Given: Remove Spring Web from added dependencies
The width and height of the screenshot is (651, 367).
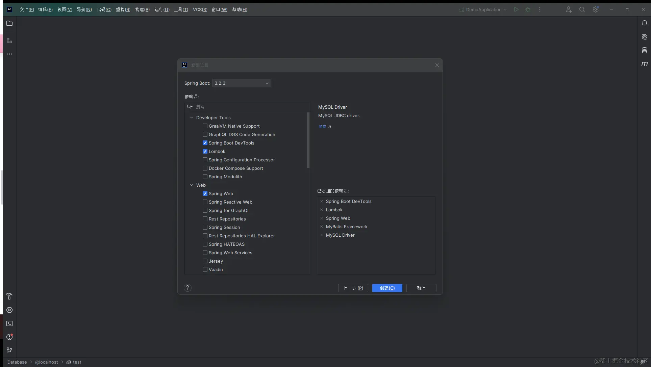Looking at the screenshot, I should click(x=322, y=218).
